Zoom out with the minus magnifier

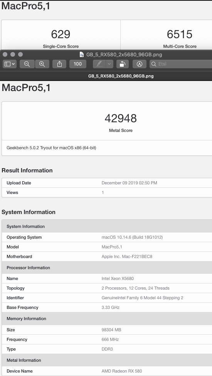tap(27, 64)
